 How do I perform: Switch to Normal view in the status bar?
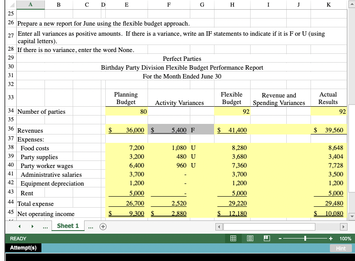[x=233, y=239]
